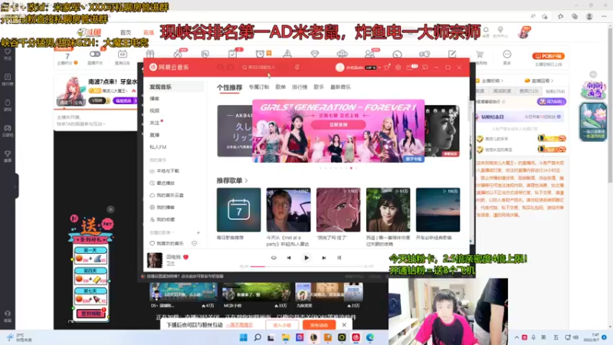The image size is (613, 345).
Task: Open now-playing album cover thumbnail
Action: [155, 261]
